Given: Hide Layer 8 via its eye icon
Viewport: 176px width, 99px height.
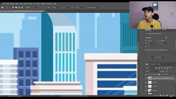Looking at the screenshot, I should point(146,82).
